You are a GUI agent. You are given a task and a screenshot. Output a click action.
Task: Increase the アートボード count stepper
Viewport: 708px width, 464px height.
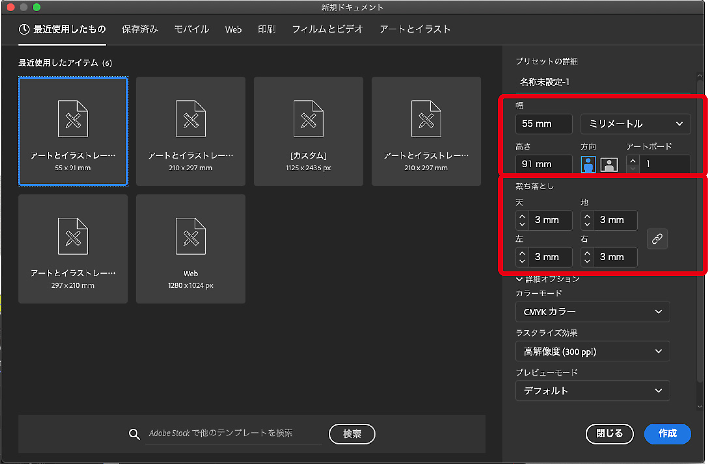[633, 160]
